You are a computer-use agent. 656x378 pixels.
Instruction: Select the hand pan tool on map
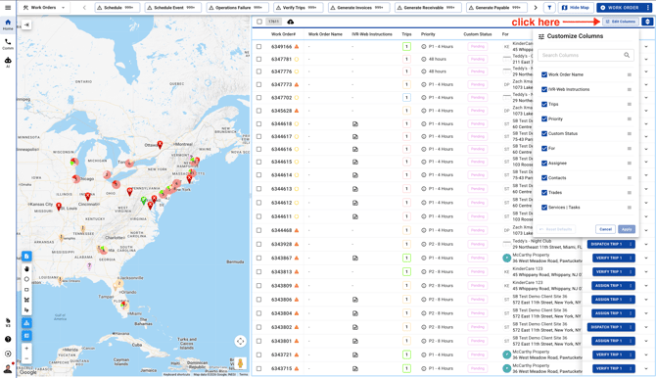26,268
